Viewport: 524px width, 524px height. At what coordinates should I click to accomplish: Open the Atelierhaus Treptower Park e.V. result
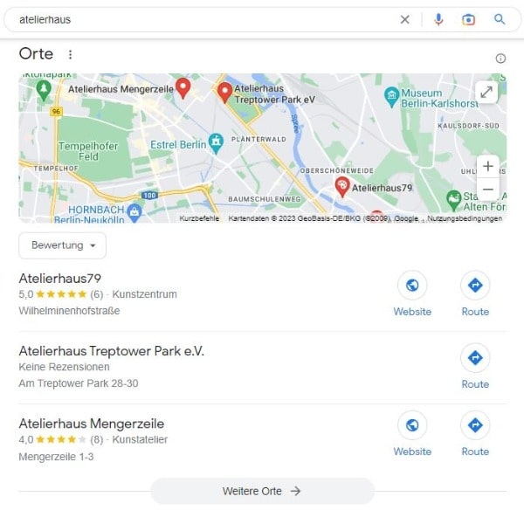(111, 351)
